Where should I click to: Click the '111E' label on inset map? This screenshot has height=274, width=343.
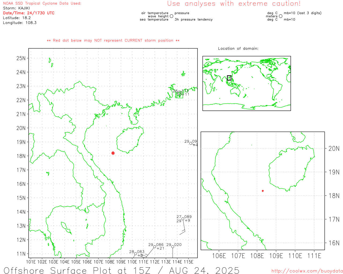click(314, 256)
